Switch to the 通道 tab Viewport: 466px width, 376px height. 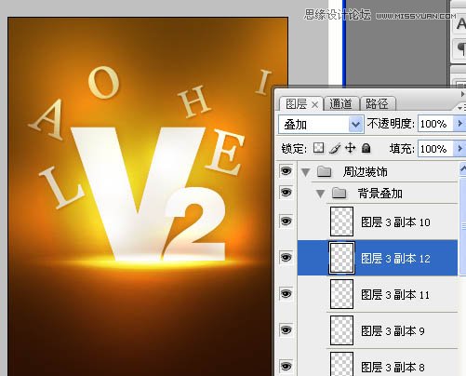point(341,103)
